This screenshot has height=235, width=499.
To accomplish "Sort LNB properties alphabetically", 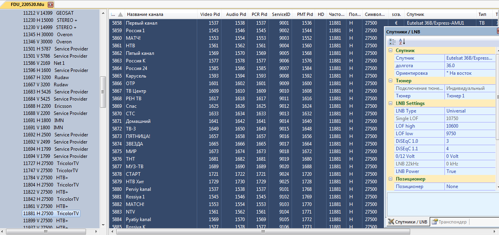I will click(402, 41).
